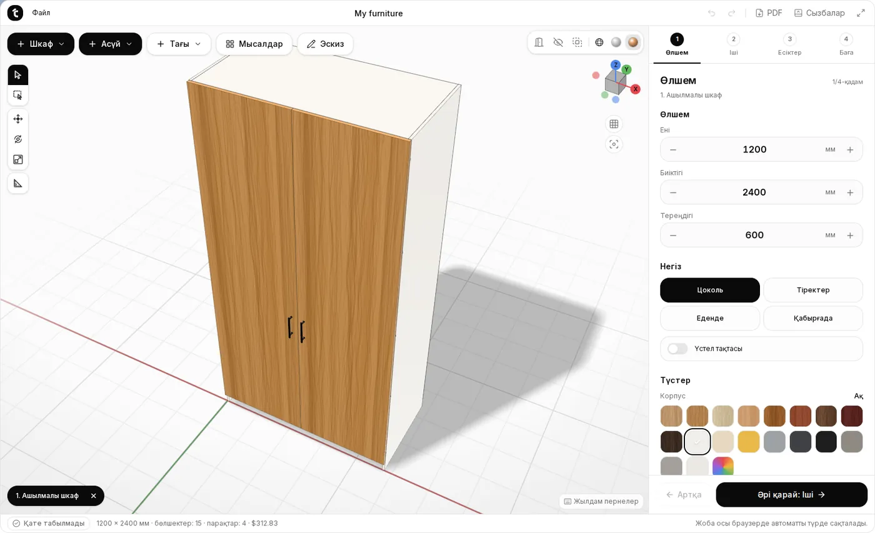The width and height of the screenshot is (875, 533).
Task: Open the Шкаф add dropdown
Action: point(41,44)
